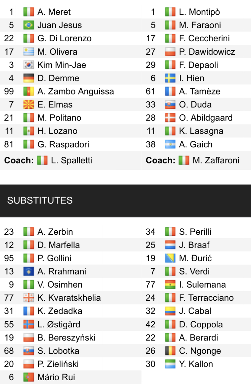The image size is (251, 386).
Task: Click the Belgium flag beside C. Ngonge
Action: [x=170, y=351]
